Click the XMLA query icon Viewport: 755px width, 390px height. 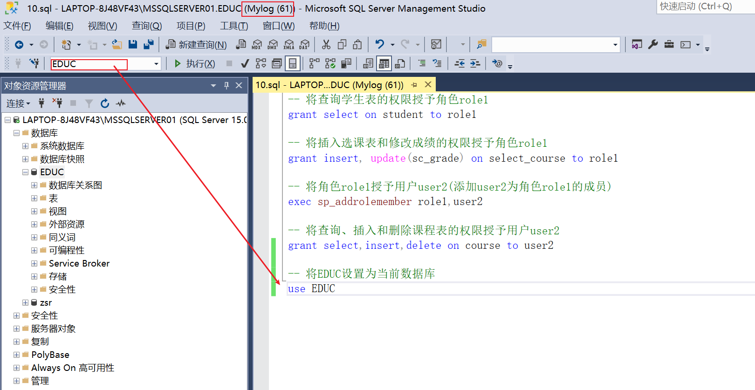tap(289, 45)
